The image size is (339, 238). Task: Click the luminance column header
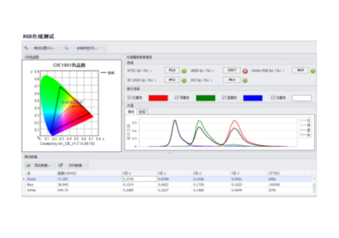point(89,173)
